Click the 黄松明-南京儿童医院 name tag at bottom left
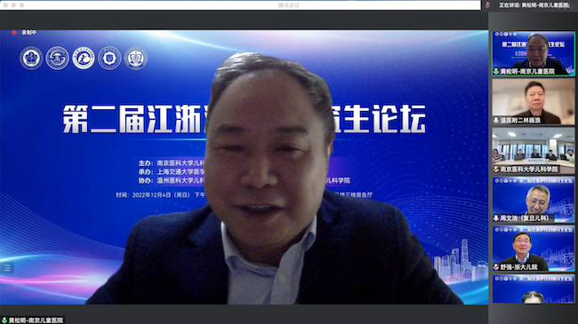This screenshot has height=324, width=578. coord(36,320)
